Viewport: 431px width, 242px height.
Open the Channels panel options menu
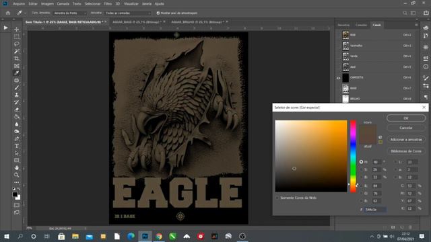click(x=416, y=25)
